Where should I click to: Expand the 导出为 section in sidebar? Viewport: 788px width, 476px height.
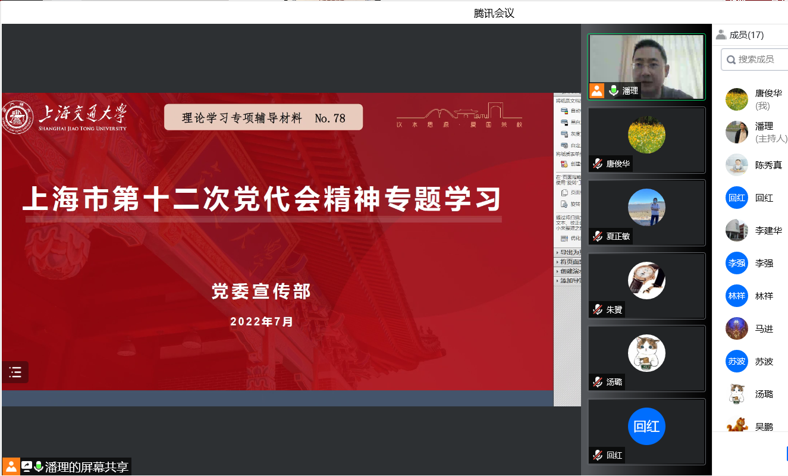(569, 252)
